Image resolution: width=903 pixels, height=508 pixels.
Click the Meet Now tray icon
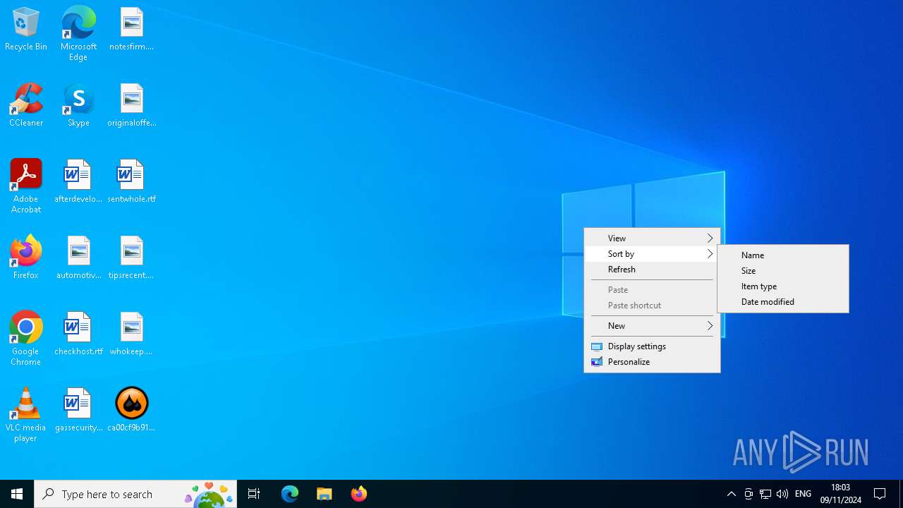point(749,494)
